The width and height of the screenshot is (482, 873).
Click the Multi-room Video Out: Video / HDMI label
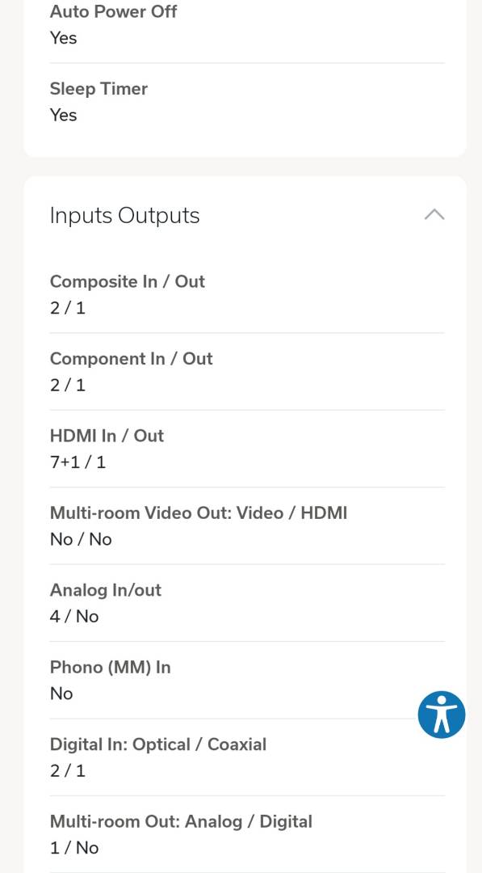click(199, 512)
